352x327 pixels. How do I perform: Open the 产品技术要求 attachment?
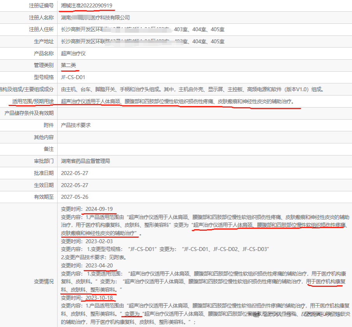[x=76, y=125]
